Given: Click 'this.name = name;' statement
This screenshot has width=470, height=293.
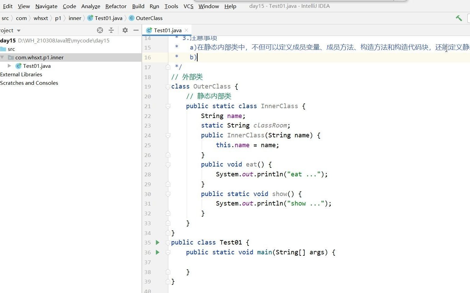Looking at the screenshot, I should (248, 145).
